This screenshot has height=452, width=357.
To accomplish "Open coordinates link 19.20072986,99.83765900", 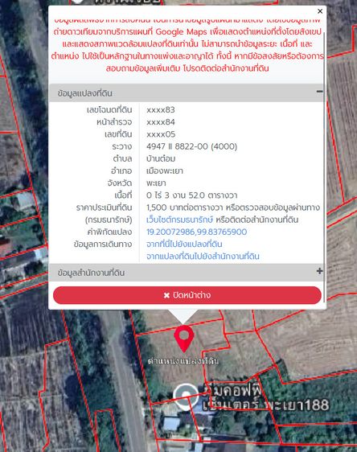I will click(196, 232).
